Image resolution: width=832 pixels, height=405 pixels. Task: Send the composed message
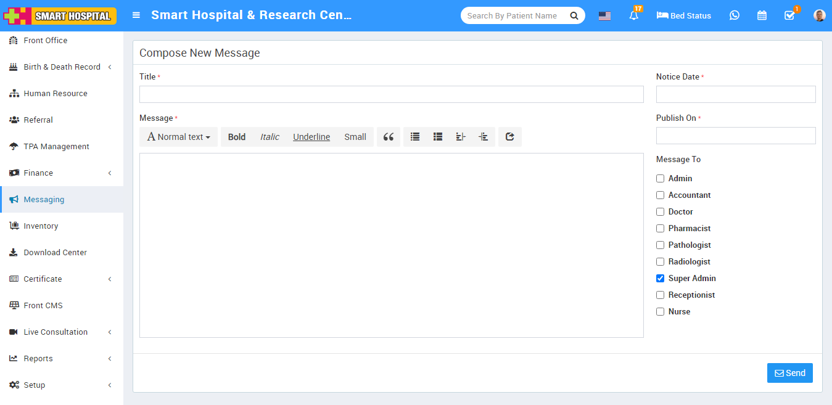[x=789, y=373]
